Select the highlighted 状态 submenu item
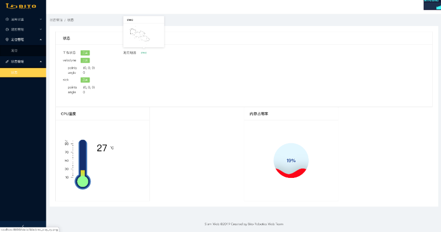441x232 pixels. pos(14,72)
